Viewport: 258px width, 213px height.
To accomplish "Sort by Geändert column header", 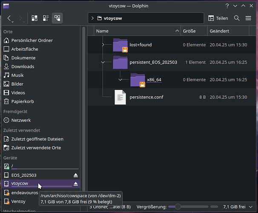I will click(x=228, y=31).
